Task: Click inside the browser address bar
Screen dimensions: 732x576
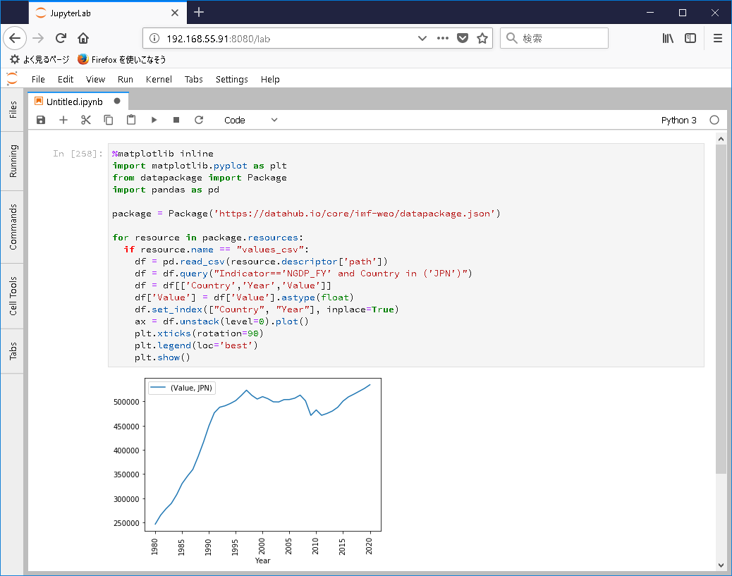Action: coord(282,38)
